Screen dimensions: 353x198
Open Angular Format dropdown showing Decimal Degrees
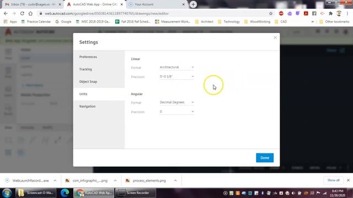(x=176, y=102)
